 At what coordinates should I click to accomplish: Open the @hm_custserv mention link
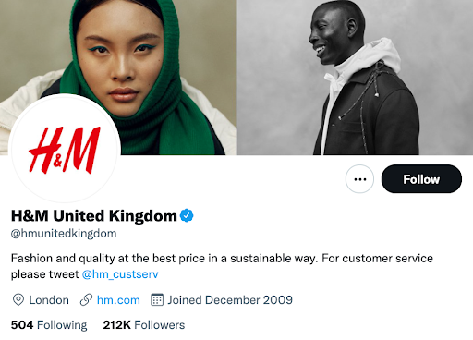120,274
